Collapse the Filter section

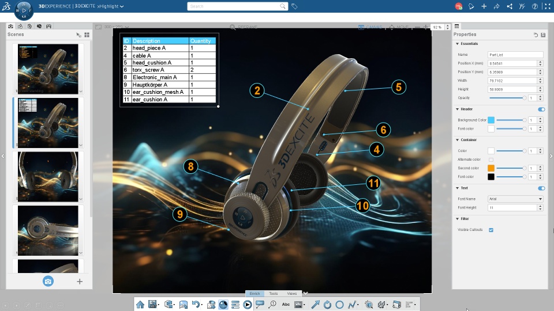(x=457, y=219)
